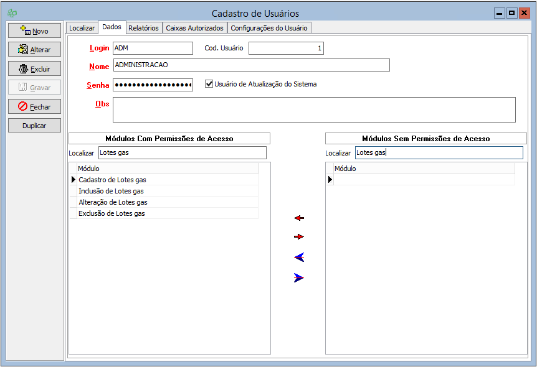Click the red left arrow to grant module
The image size is (537, 367).
(x=299, y=218)
